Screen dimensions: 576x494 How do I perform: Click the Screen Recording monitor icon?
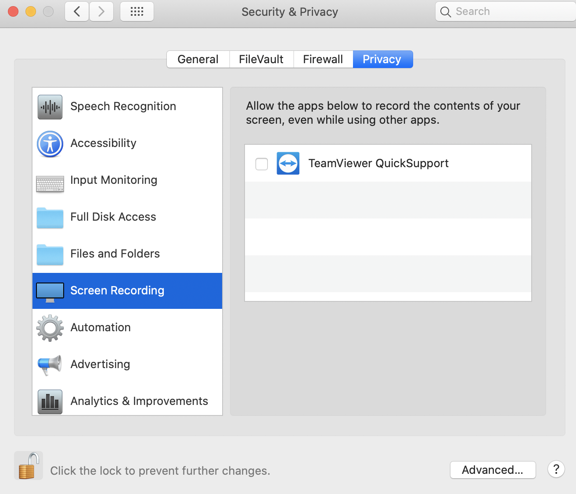coord(50,292)
